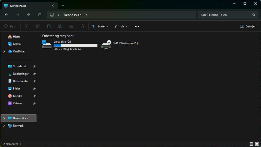This screenshot has height=147, width=261.
Task: Go back with the left arrow button
Action: point(7,15)
